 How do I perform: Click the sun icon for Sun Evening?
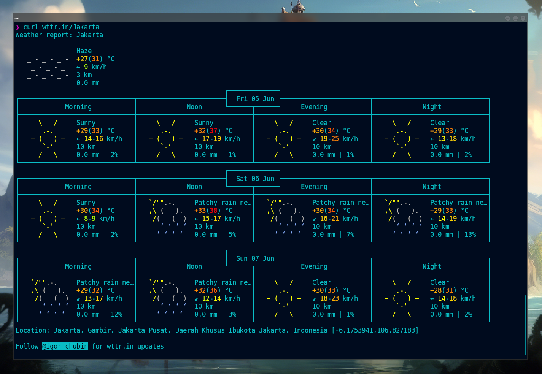pos(284,298)
